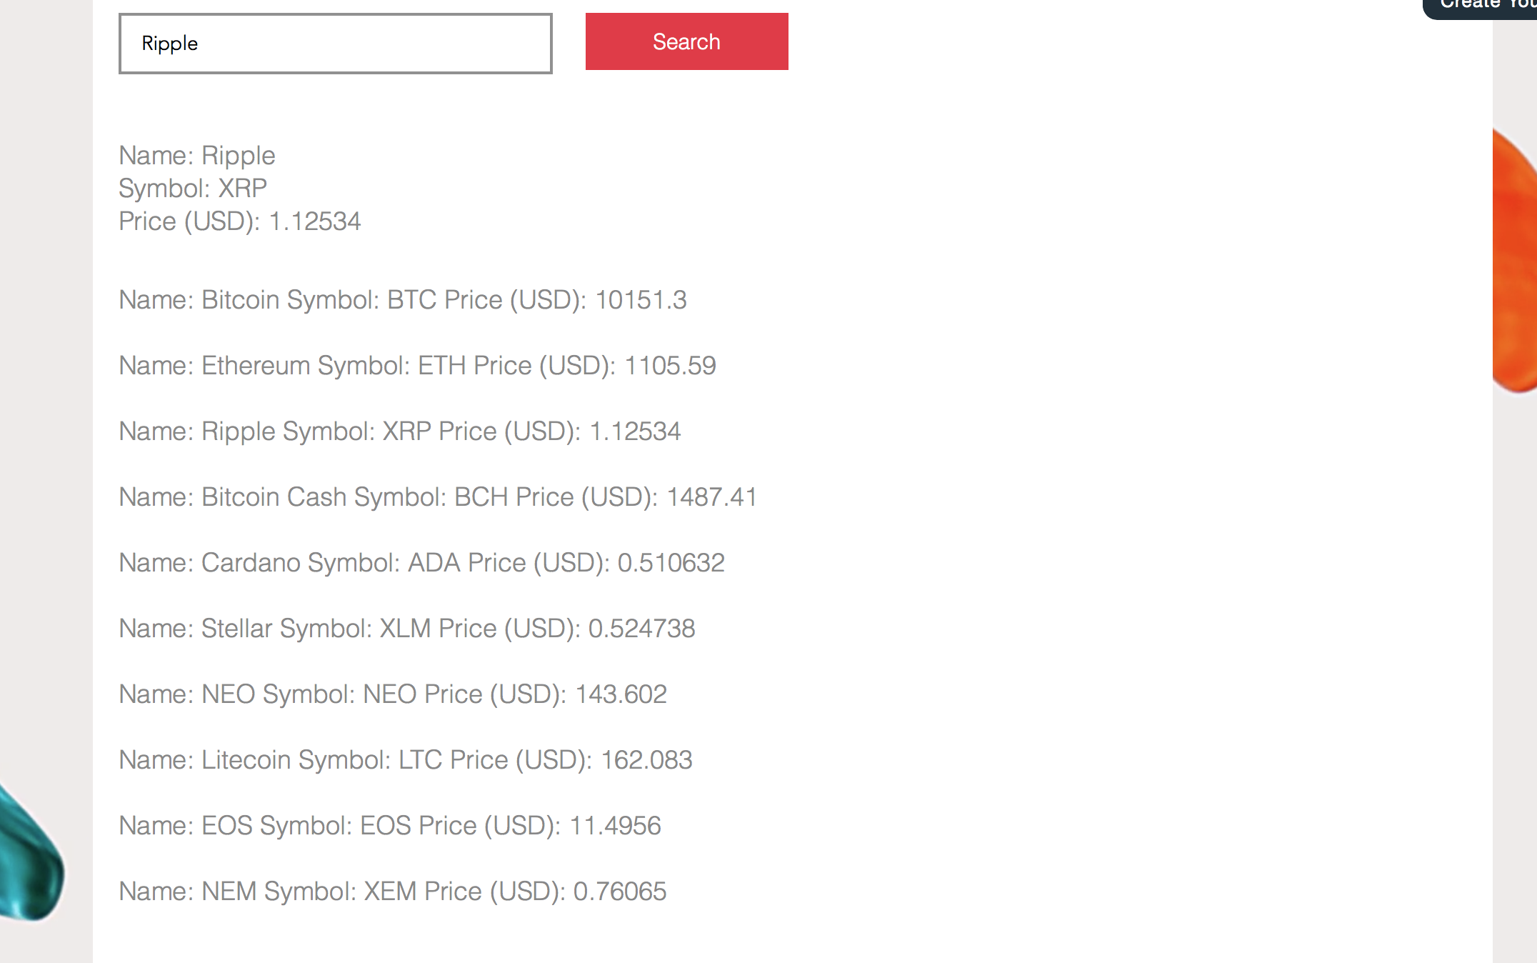
Task: Select the Bitcoin BTC price row
Action: coord(403,300)
